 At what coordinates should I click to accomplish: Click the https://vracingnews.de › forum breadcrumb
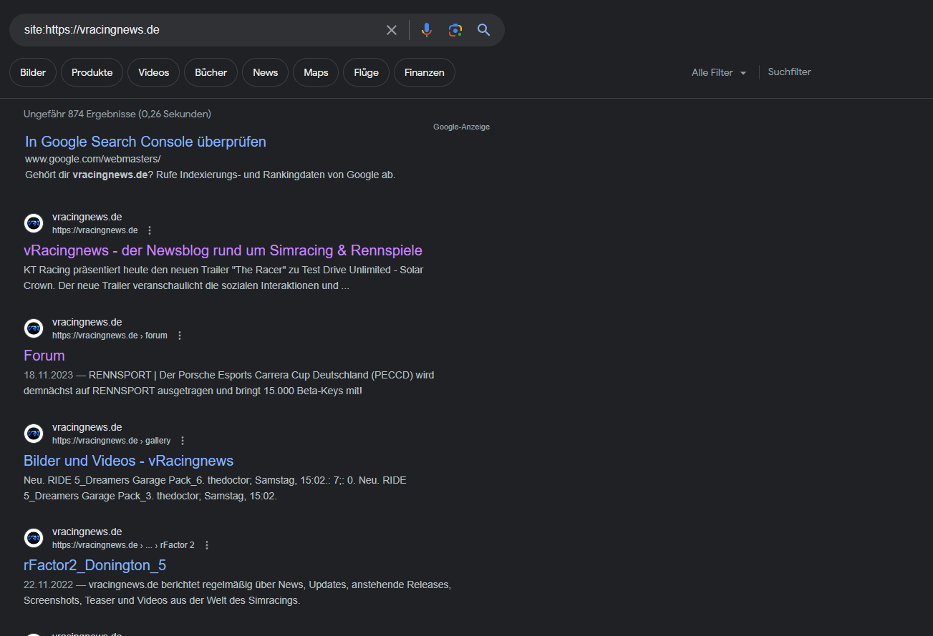tap(110, 336)
